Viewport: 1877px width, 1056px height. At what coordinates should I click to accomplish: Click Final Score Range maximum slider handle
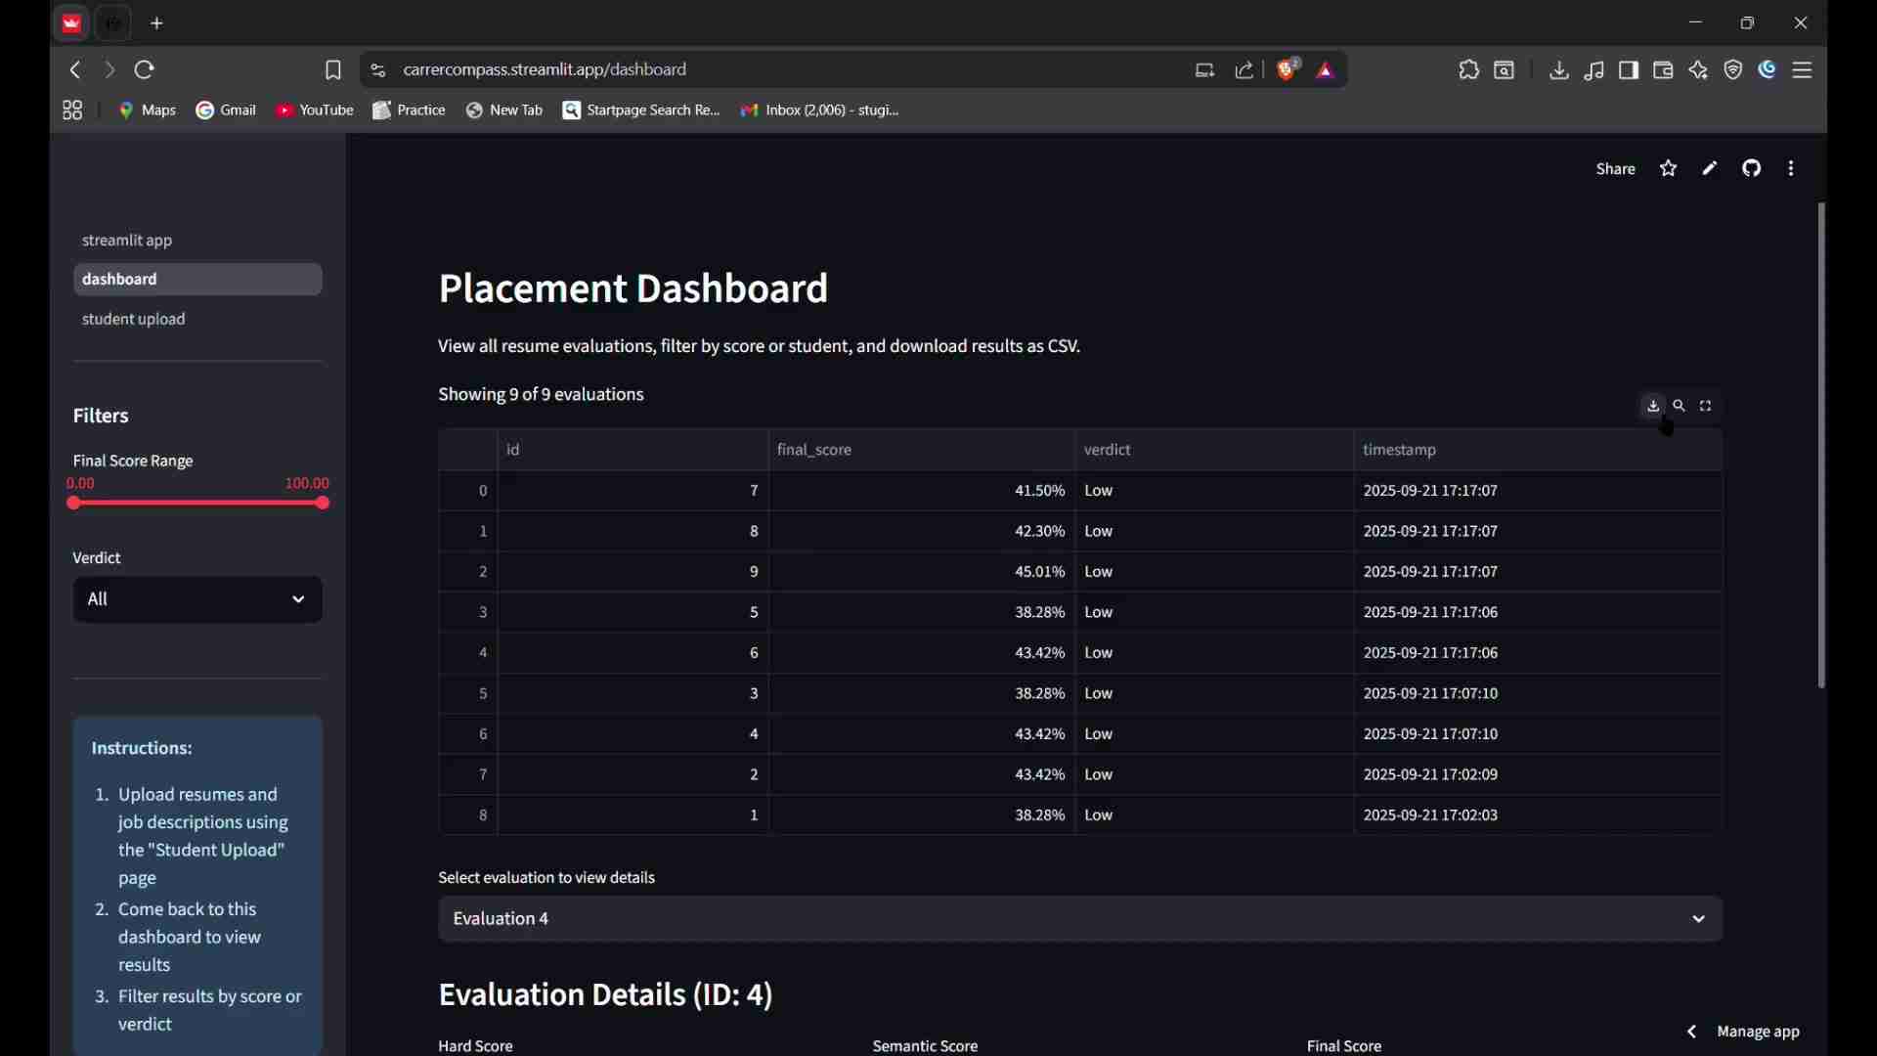pos(324,504)
